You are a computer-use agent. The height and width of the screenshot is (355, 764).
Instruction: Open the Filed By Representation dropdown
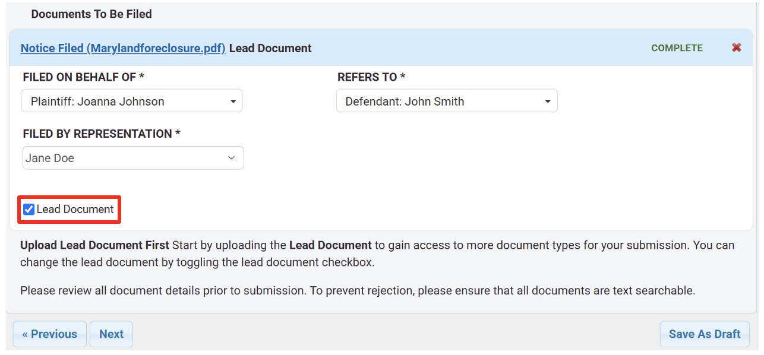tap(132, 157)
